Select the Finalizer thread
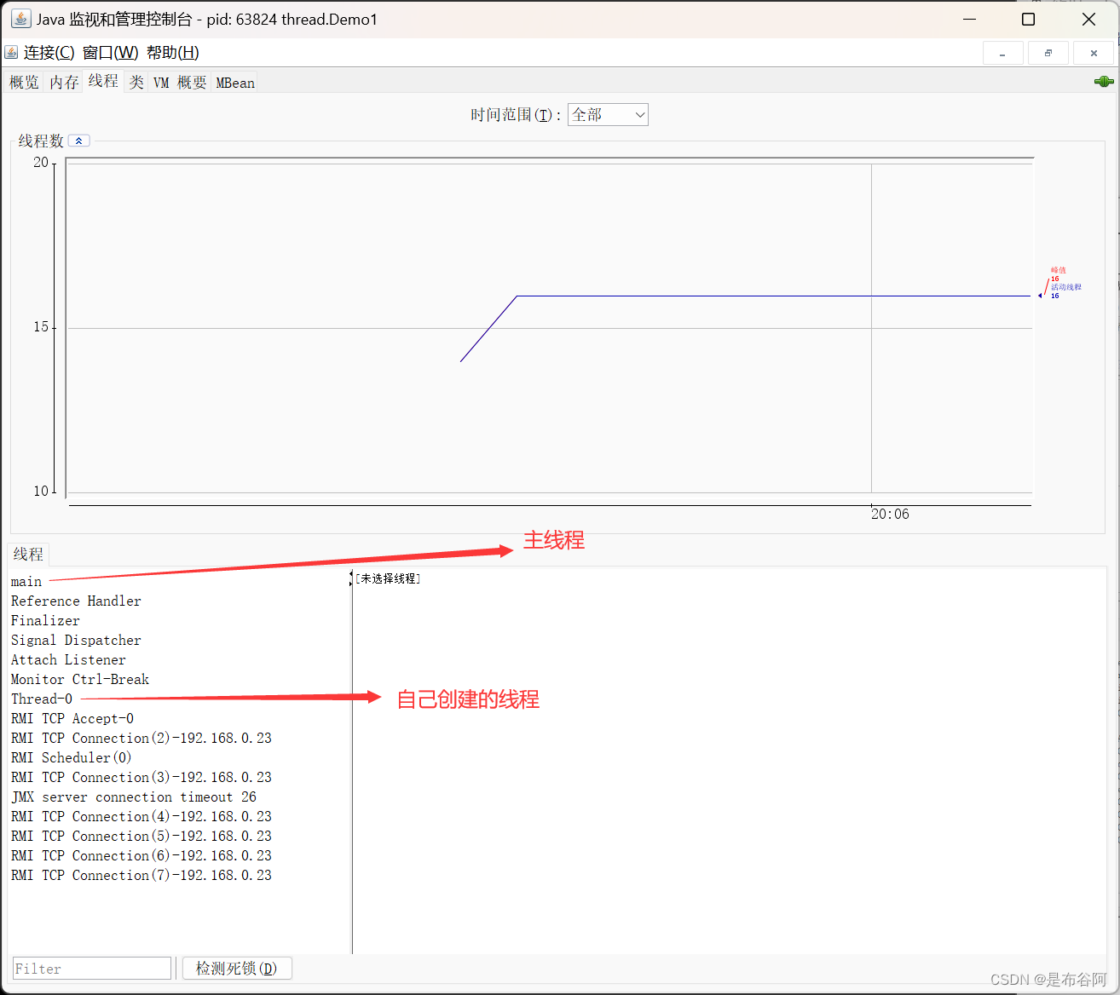 [x=45, y=621]
